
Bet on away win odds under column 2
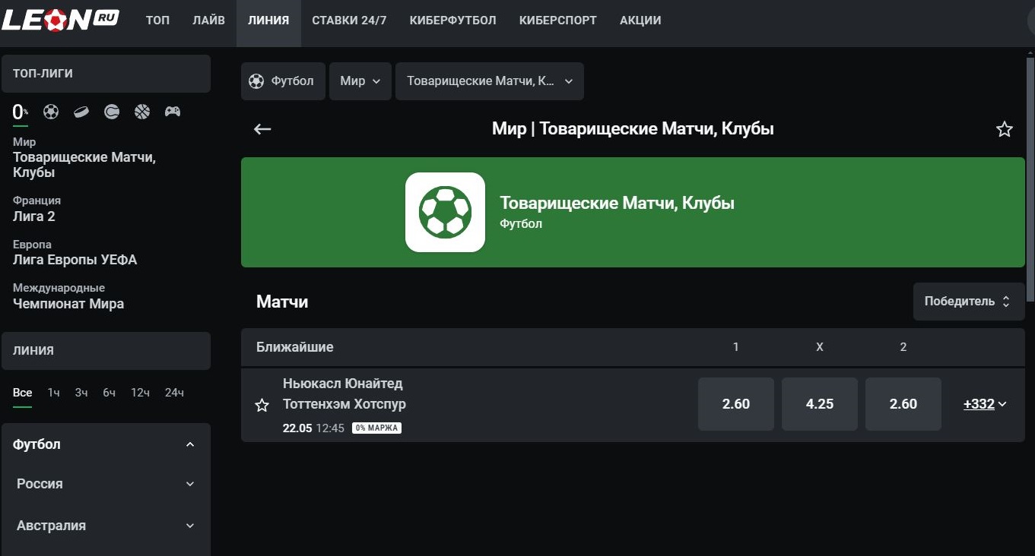click(x=903, y=404)
